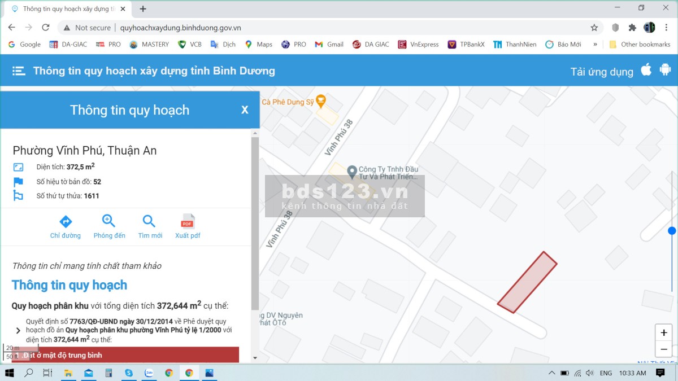The image size is (678, 381).
Task: Click the ENG language indicator
Action: [606, 373]
